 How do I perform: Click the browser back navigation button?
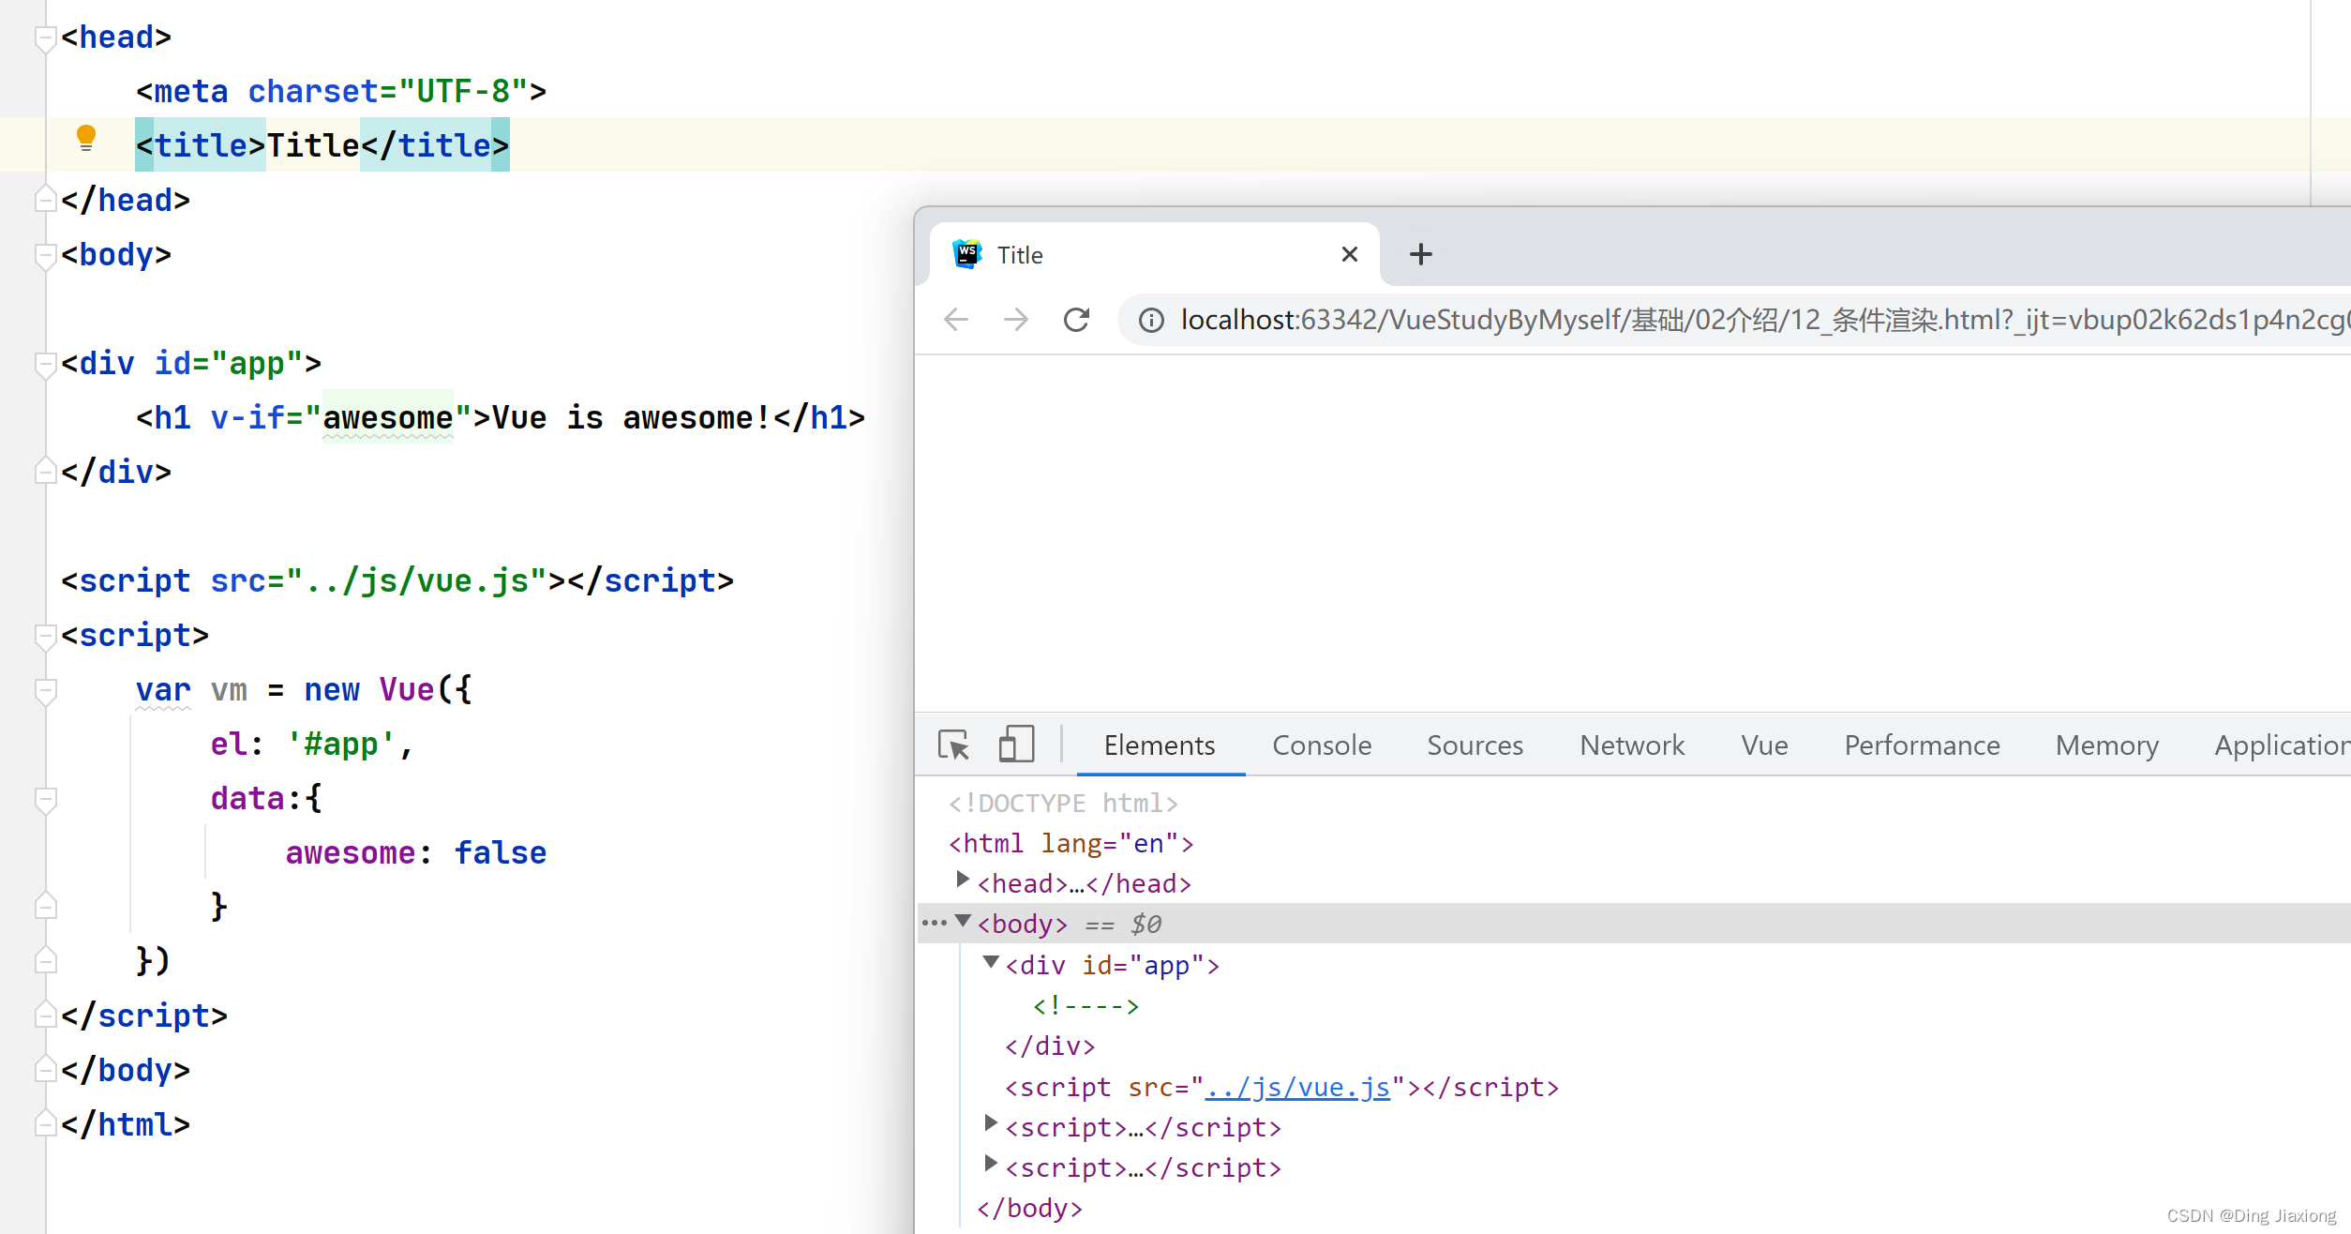tap(954, 319)
